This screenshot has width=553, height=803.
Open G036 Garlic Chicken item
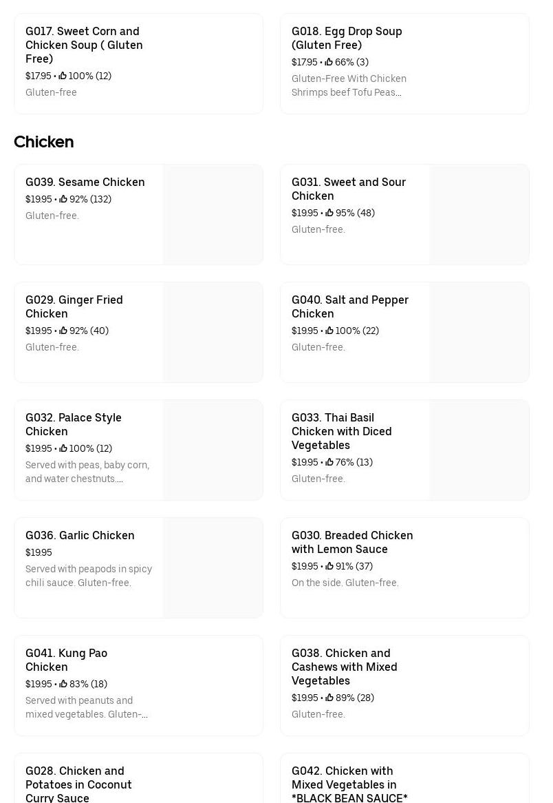[x=80, y=536]
